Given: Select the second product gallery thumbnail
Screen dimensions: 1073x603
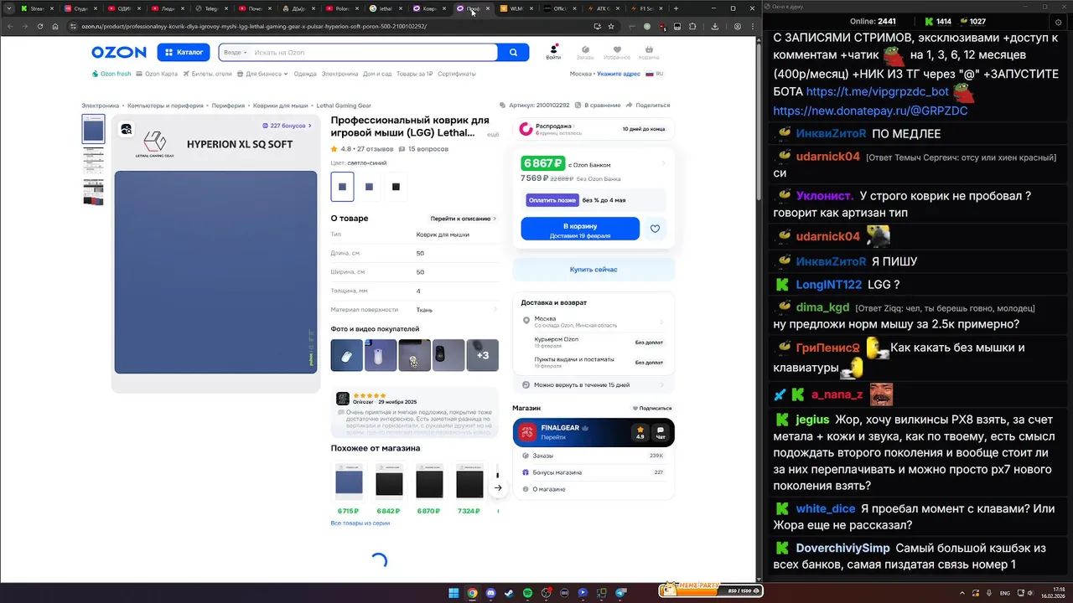Looking at the screenshot, I should coord(93,161).
